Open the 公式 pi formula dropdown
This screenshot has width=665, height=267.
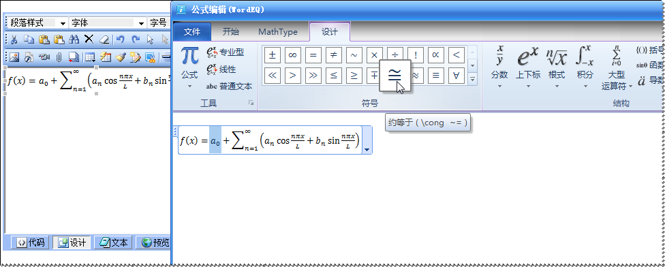[x=189, y=68]
